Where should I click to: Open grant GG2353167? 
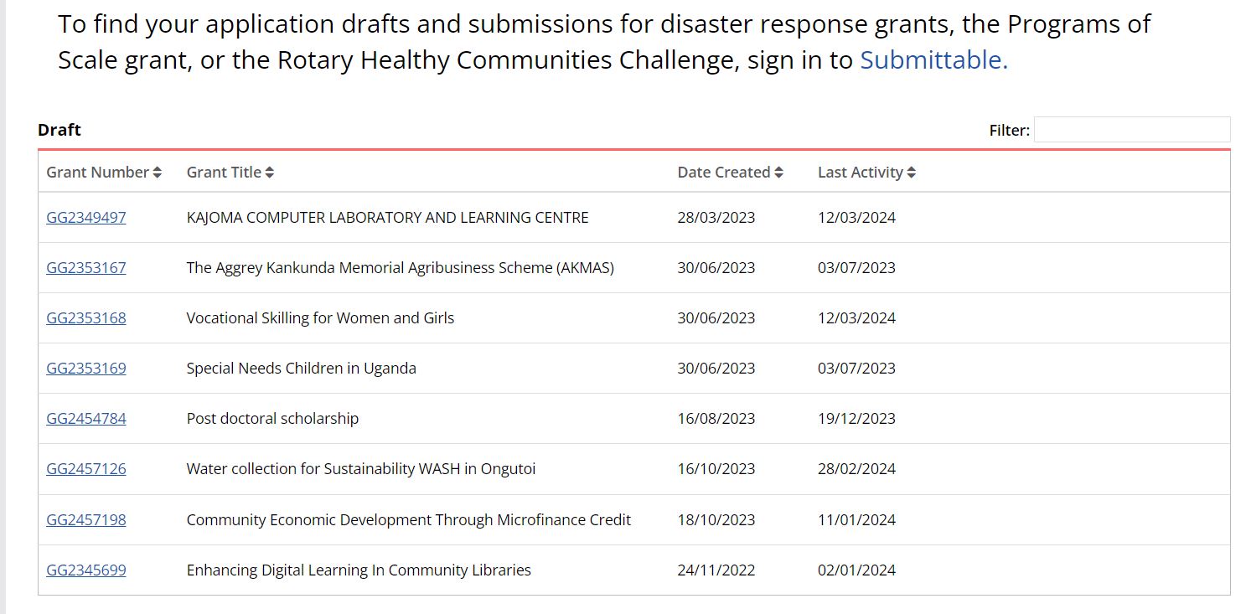[x=86, y=268]
